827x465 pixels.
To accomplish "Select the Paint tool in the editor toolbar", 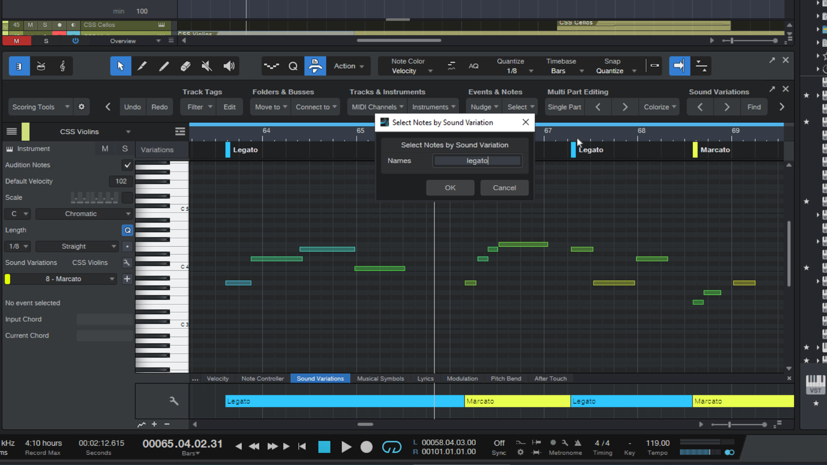I will 142,66.
